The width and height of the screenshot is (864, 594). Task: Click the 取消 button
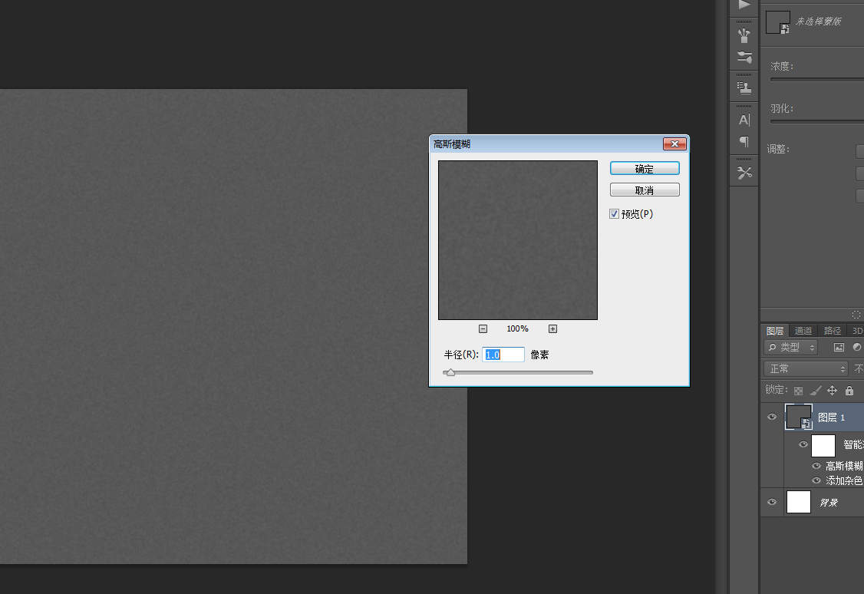645,190
